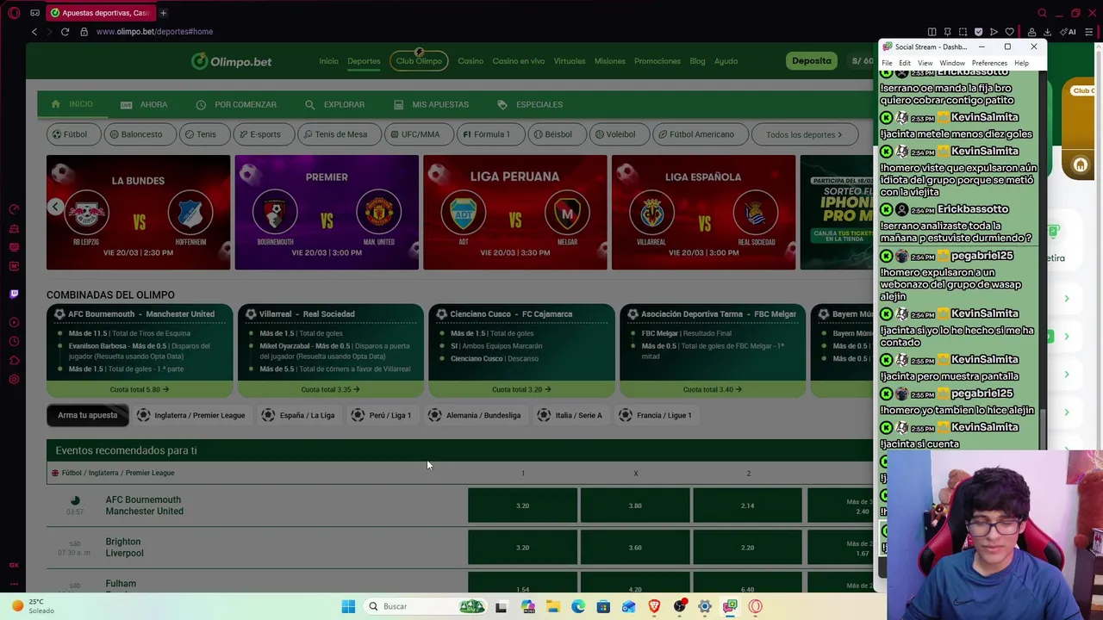The width and height of the screenshot is (1103, 620).
Task: Go to the INICIO tab
Action: (72, 104)
